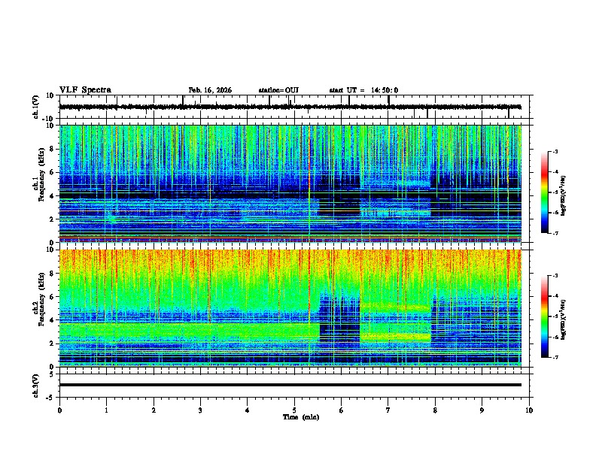This screenshot has width=596, height=460.
Task: Select the "start UT = 14:50:0" label
Action: [x=363, y=90]
